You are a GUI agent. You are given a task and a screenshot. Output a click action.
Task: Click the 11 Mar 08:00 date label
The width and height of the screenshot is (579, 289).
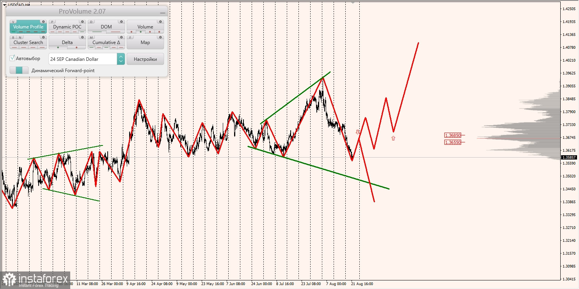[x=87, y=284]
